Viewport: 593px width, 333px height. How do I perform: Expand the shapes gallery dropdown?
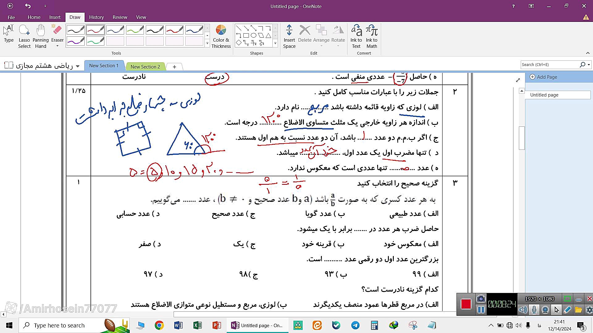275,43
